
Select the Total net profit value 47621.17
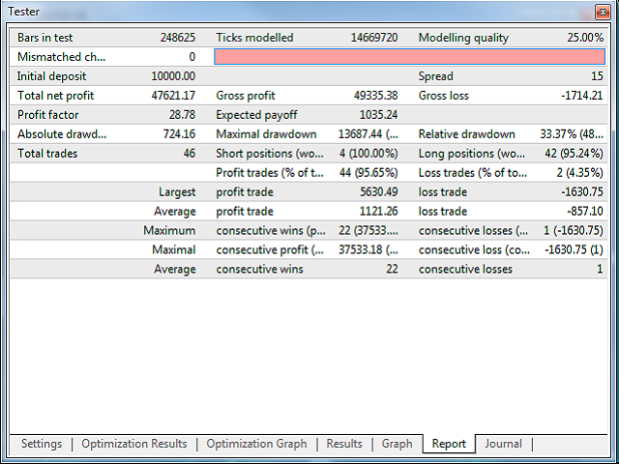pos(173,96)
